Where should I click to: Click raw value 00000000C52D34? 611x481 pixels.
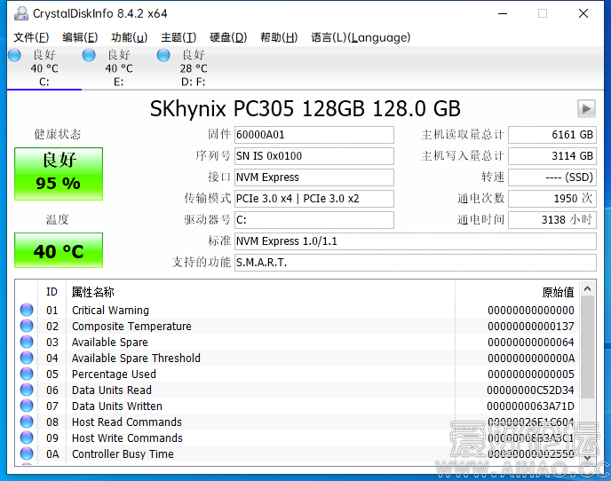(x=530, y=390)
